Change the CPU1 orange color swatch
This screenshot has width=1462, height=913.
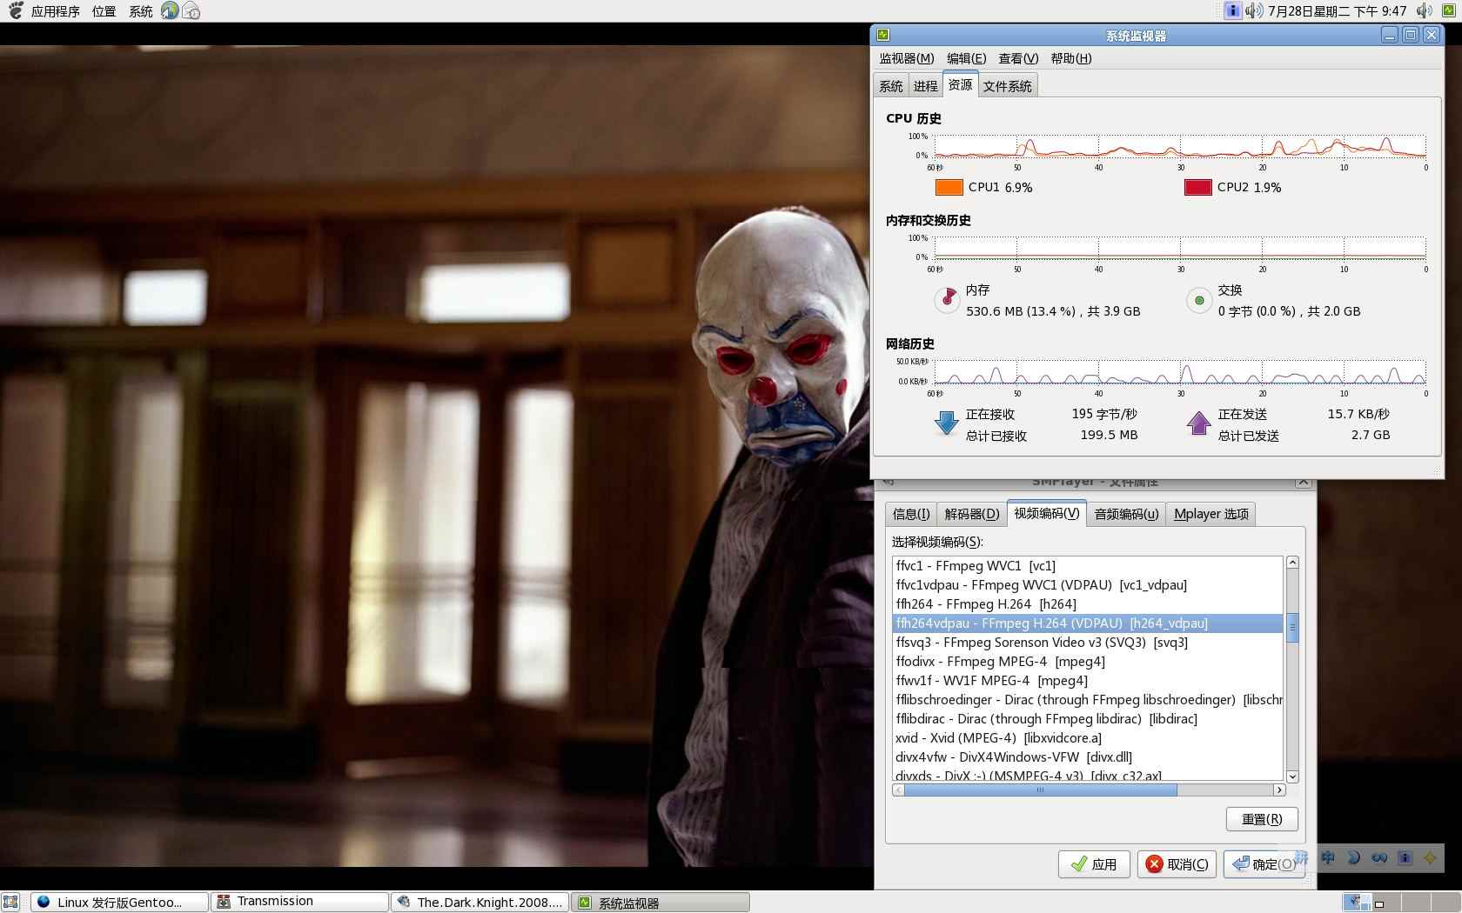pyautogui.click(x=949, y=187)
